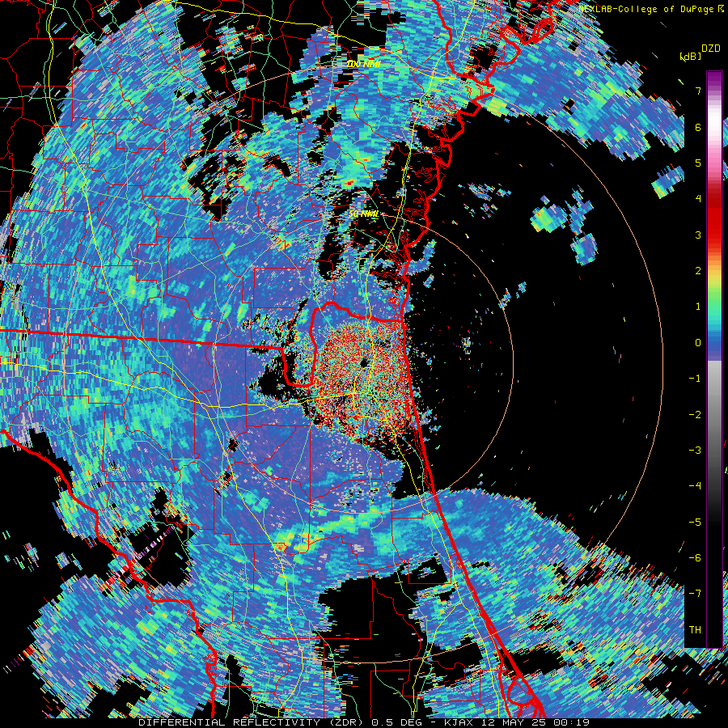728x728 pixels.
Task: Click the scale value 1
Action: [698, 307]
